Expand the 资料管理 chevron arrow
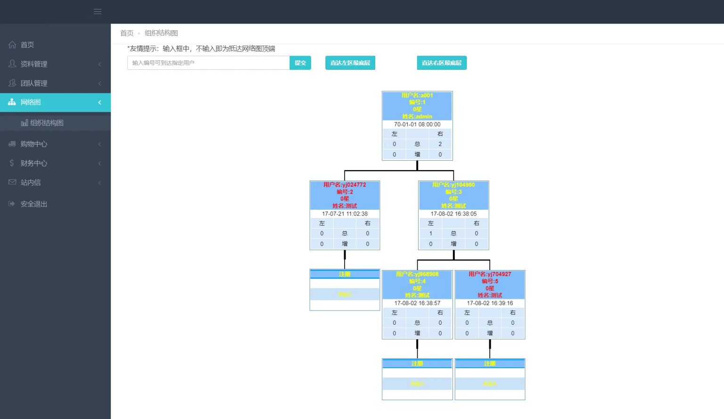724x419 pixels. click(x=99, y=64)
